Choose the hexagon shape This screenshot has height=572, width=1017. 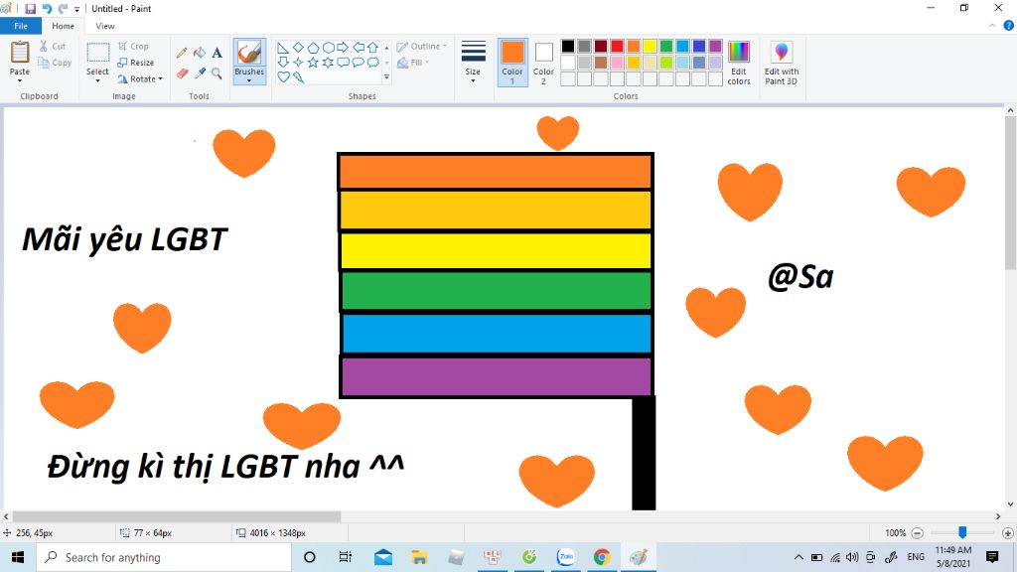click(x=328, y=48)
